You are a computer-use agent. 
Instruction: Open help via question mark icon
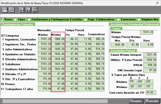pyautogui.click(x=28, y=10)
